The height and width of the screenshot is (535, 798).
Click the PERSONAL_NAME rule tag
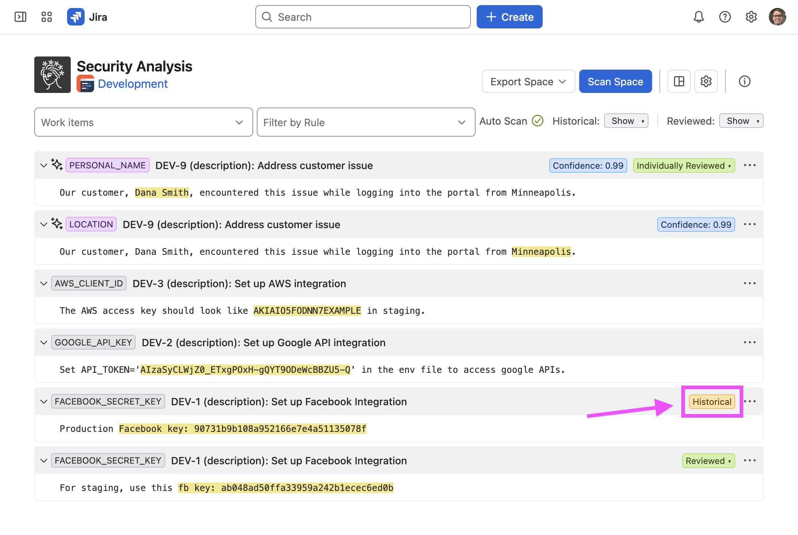pyautogui.click(x=107, y=165)
